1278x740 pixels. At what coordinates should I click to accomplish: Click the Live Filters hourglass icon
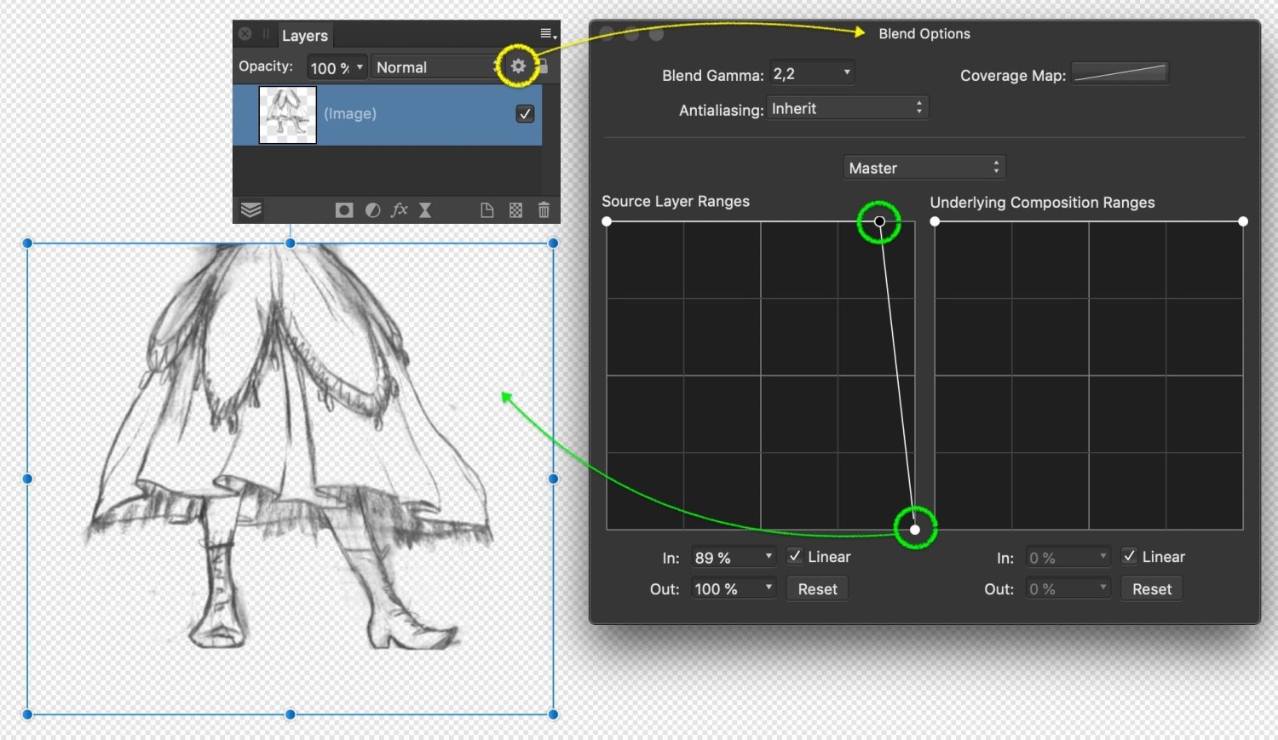click(x=425, y=210)
